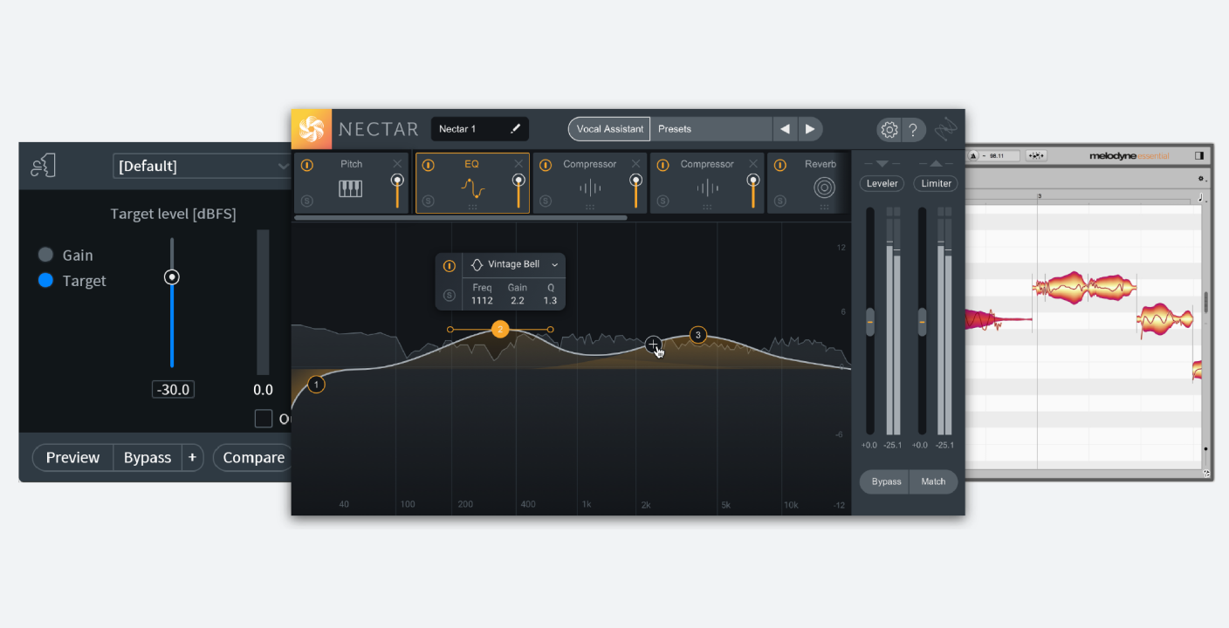Image resolution: width=1229 pixels, height=628 pixels.
Task: Click the plus button next to Bypass
Action: (x=192, y=457)
